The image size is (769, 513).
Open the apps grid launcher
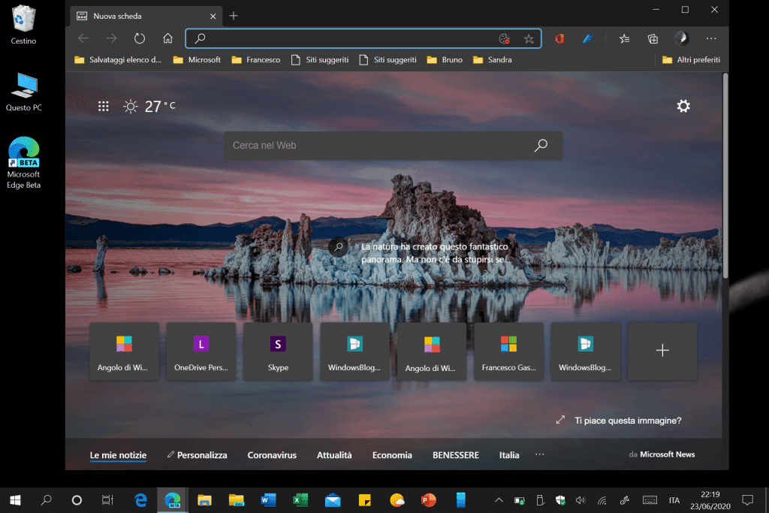point(104,107)
